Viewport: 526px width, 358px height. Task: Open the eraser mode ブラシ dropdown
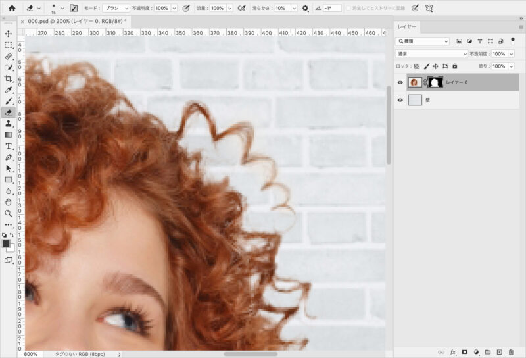(x=116, y=8)
